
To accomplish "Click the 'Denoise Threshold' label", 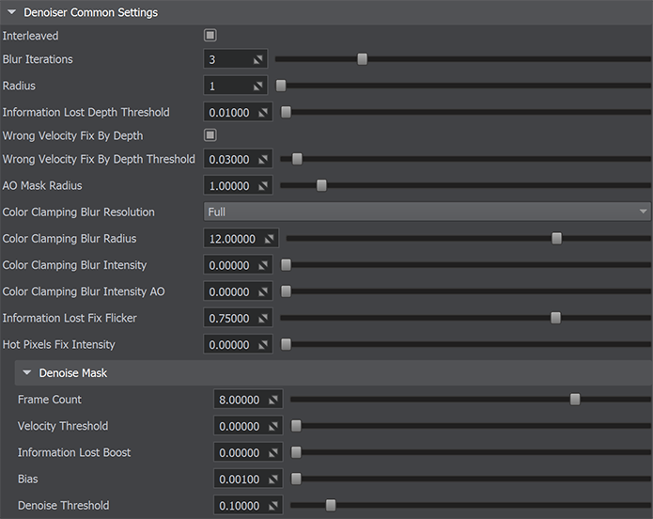I will (x=63, y=506).
